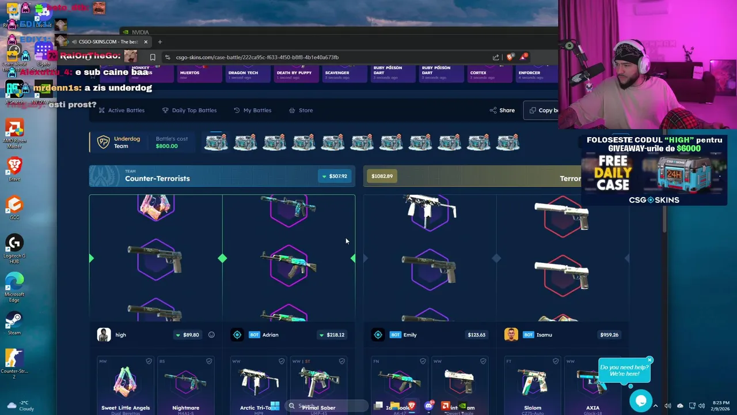This screenshot has height=415, width=737.
Task: Click the taskbar clock showing 8:23 PM
Action: tap(721, 406)
